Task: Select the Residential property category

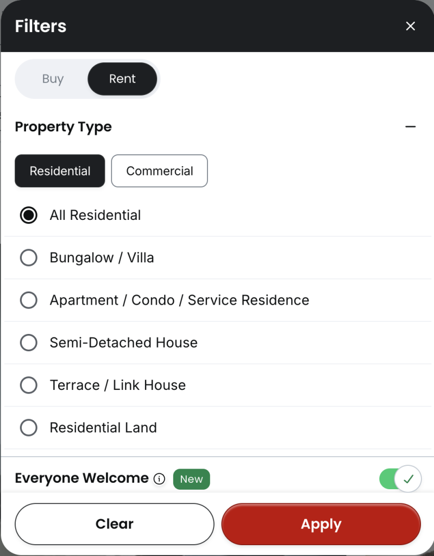Action: 60,171
